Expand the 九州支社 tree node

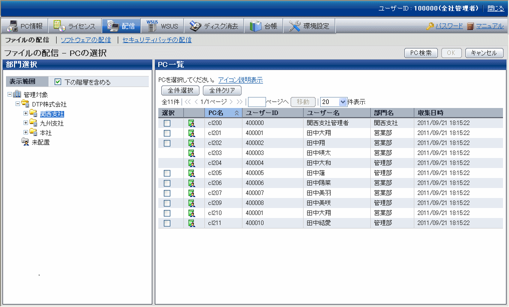tap(26, 123)
